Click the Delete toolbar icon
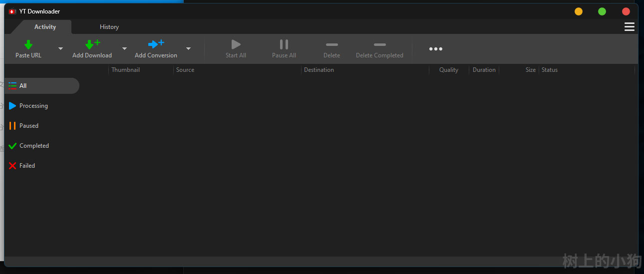Image resolution: width=644 pixels, height=274 pixels. tap(331, 45)
